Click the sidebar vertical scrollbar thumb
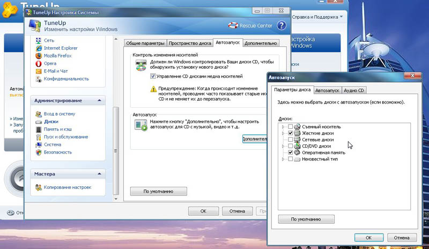This screenshot has width=429, height=249. tap(116, 150)
